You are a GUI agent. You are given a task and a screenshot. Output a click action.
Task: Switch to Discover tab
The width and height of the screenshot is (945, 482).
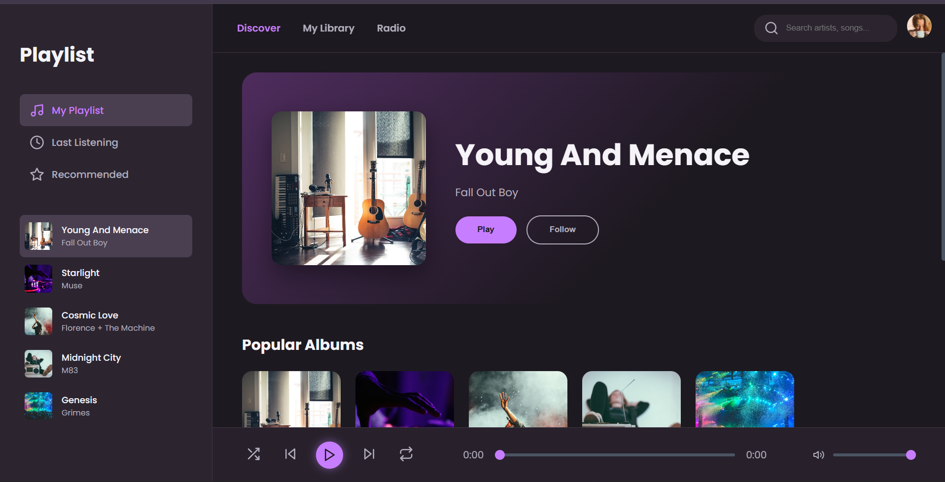(x=258, y=28)
